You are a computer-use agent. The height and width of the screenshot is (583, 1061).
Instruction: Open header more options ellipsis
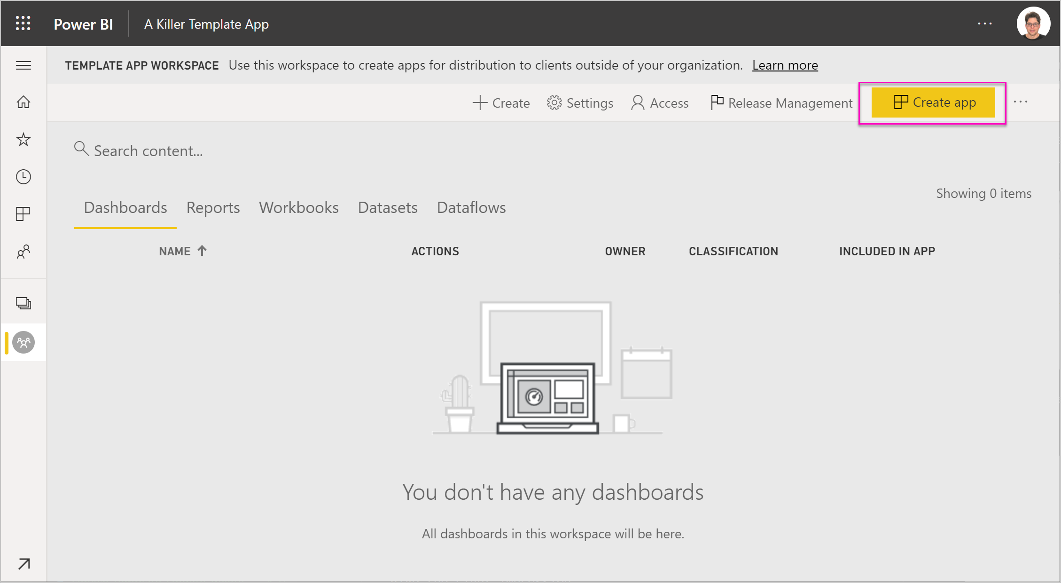click(x=984, y=24)
